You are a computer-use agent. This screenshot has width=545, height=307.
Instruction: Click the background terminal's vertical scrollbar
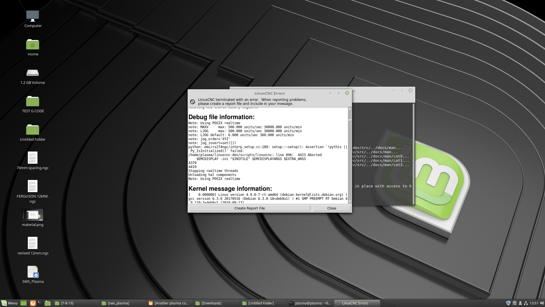[x=414, y=153]
